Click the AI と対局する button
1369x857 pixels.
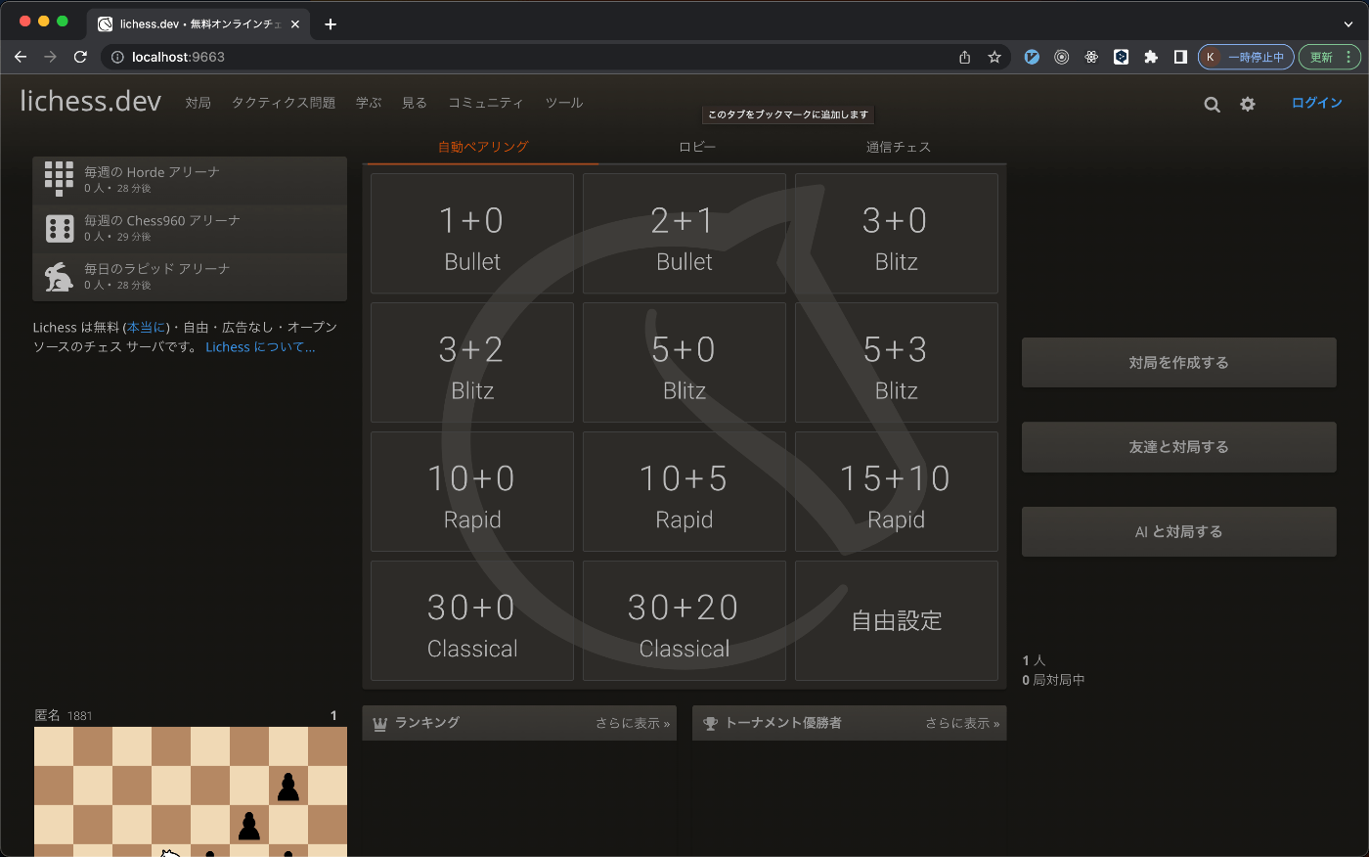pyautogui.click(x=1179, y=532)
